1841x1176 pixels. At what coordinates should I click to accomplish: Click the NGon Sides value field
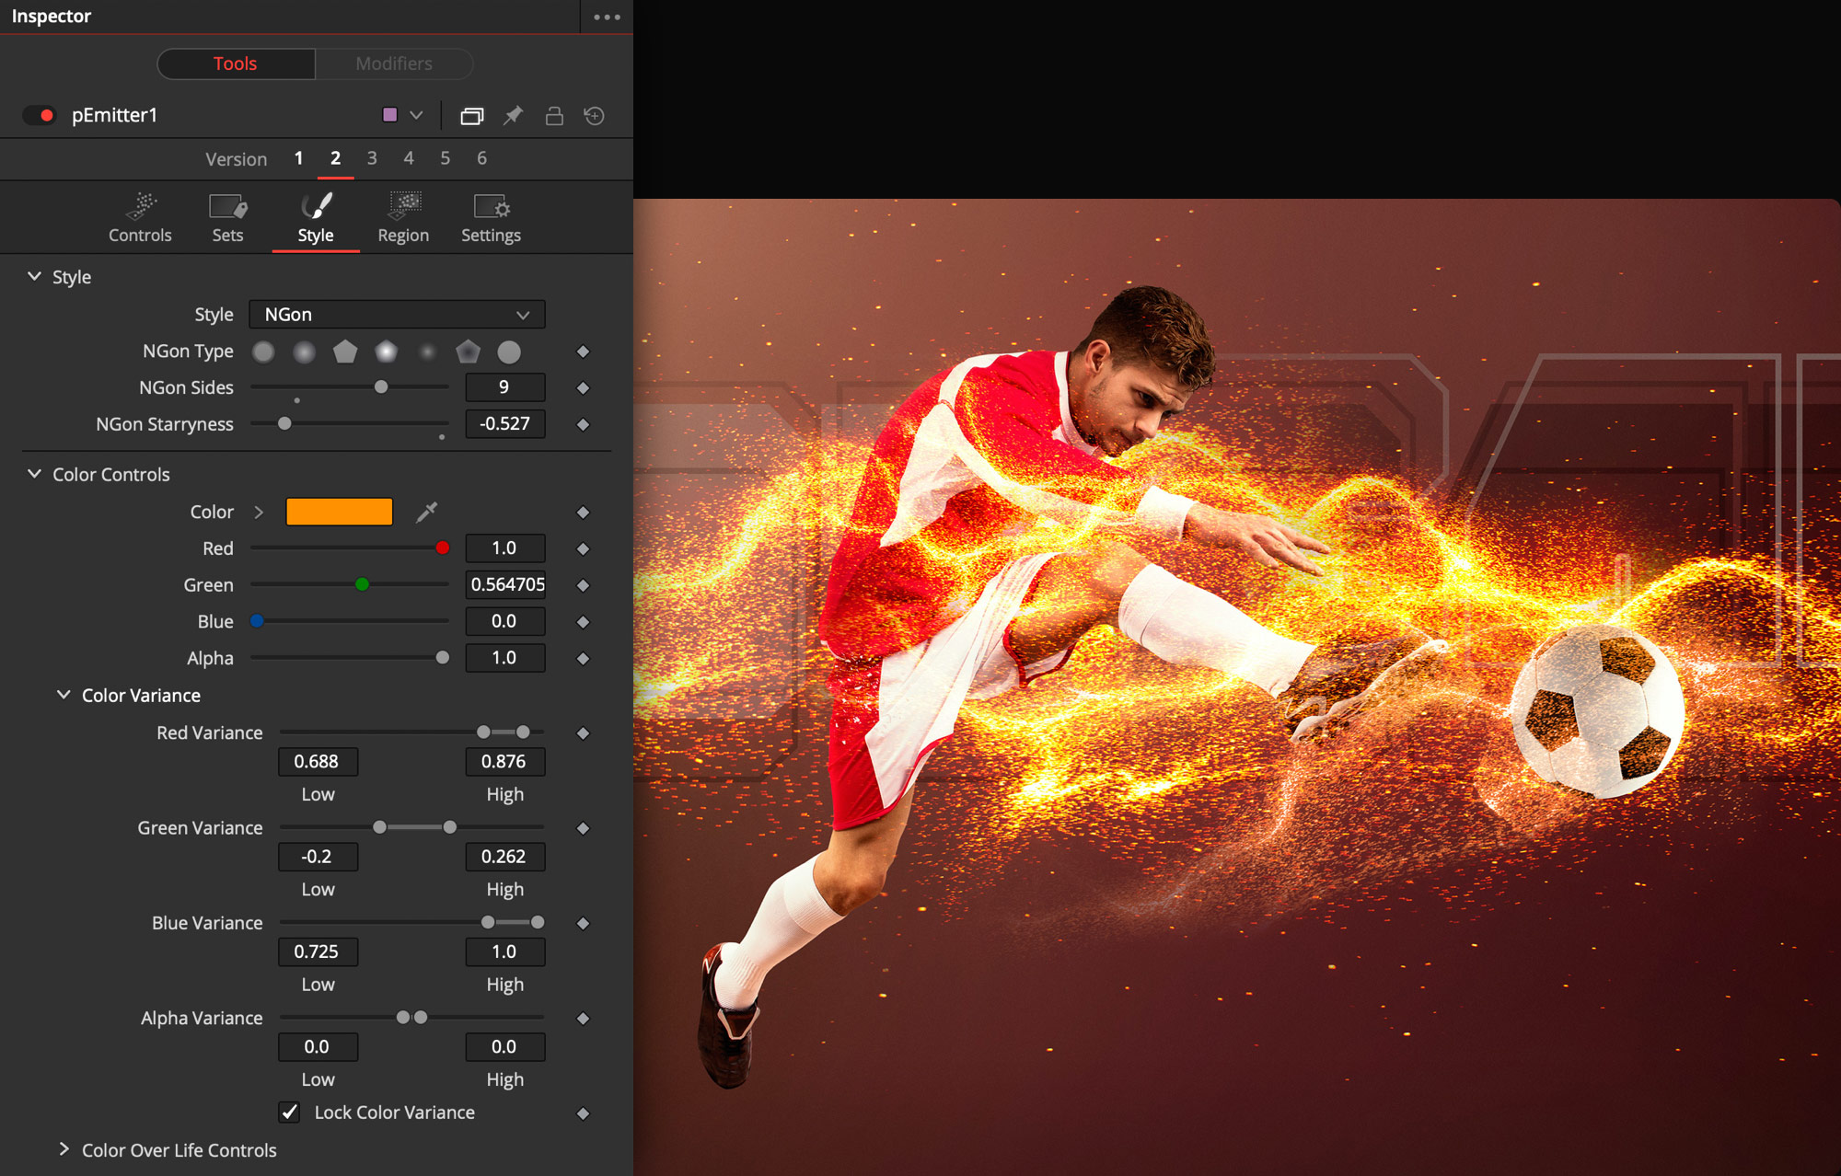[x=505, y=387]
